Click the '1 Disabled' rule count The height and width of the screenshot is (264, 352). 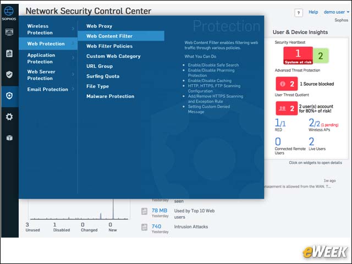(x=62, y=227)
